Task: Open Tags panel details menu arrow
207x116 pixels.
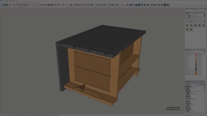Action: 204,51
